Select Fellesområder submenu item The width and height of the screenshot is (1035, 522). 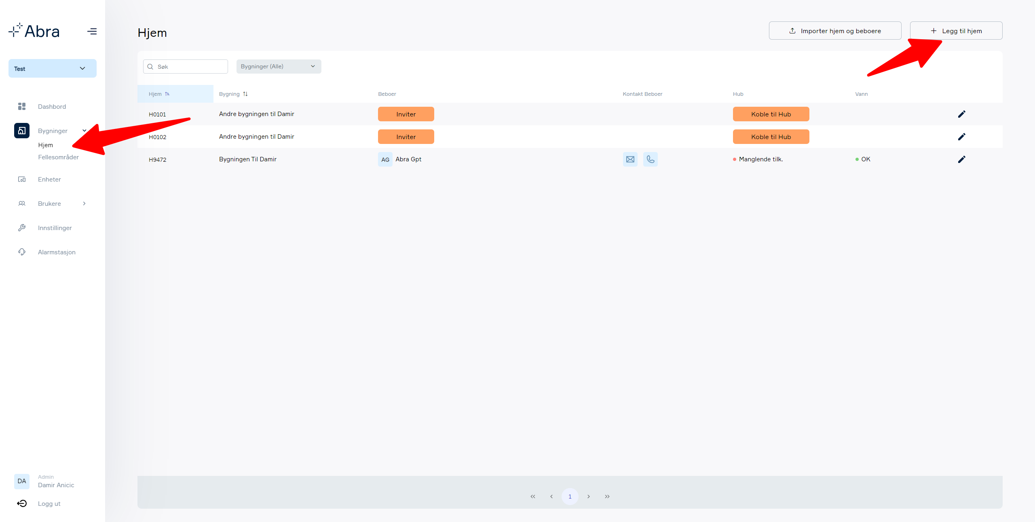point(58,157)
